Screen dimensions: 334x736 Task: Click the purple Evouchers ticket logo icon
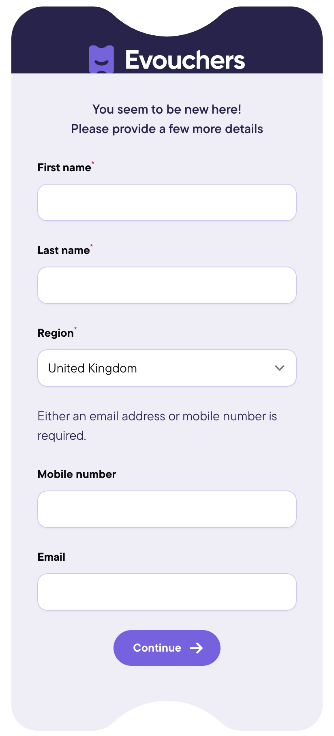(101, 60)
